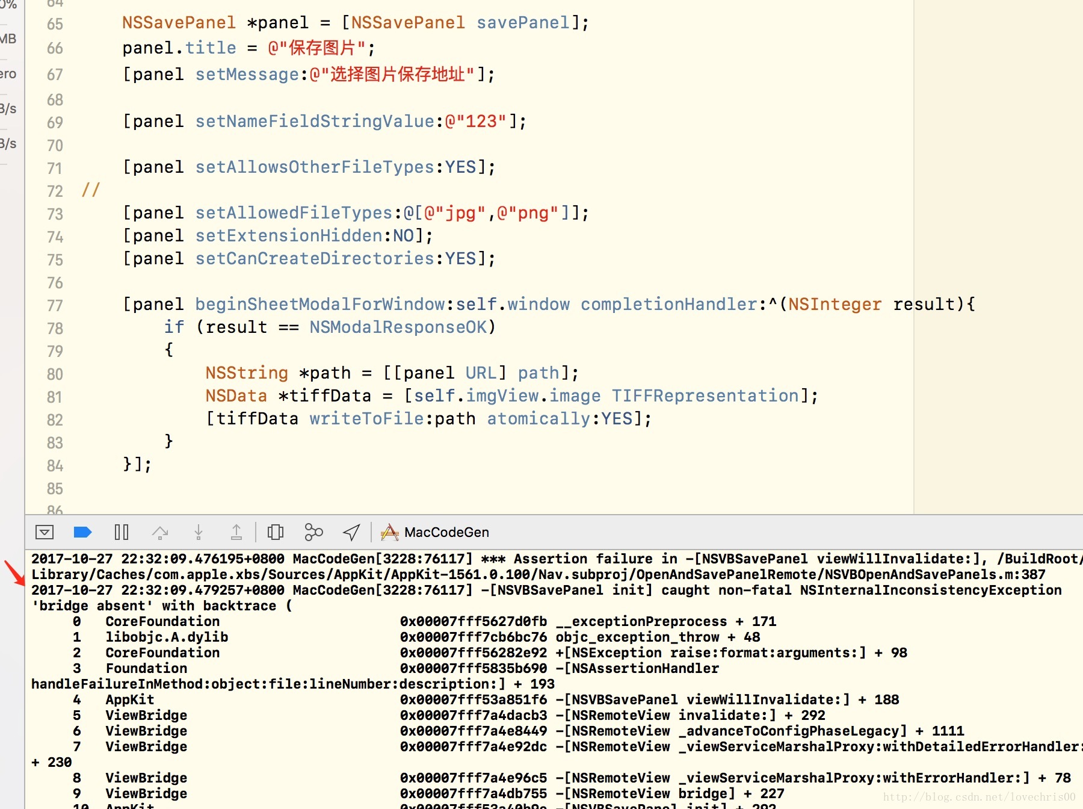
Task: Step into the current function
Action: tap(198, 532)
